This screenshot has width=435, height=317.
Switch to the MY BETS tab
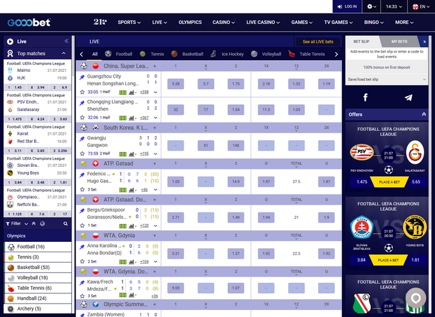[399, 41]
